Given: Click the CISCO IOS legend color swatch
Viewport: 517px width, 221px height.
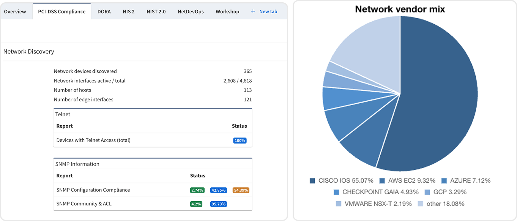Looking at the screenshot, I should coord(312,181).
